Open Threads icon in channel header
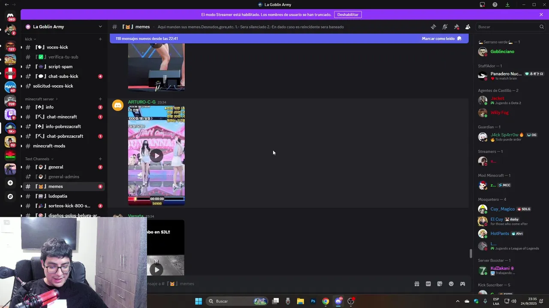 tap(433, 27)
